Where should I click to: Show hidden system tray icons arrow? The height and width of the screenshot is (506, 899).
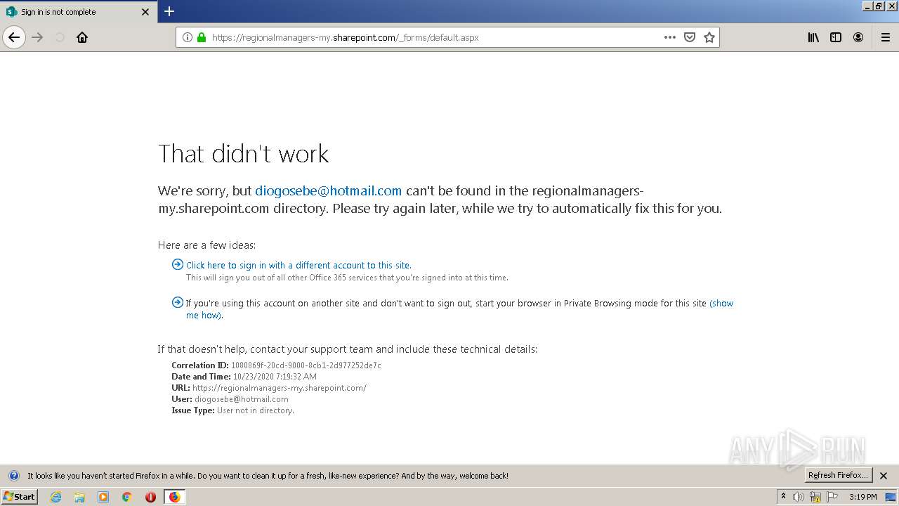(x=783, y=497)
